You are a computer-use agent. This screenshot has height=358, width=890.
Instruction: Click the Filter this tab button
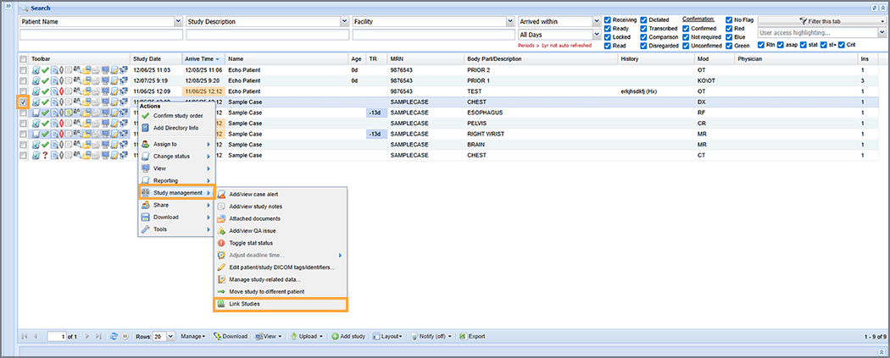818,20
